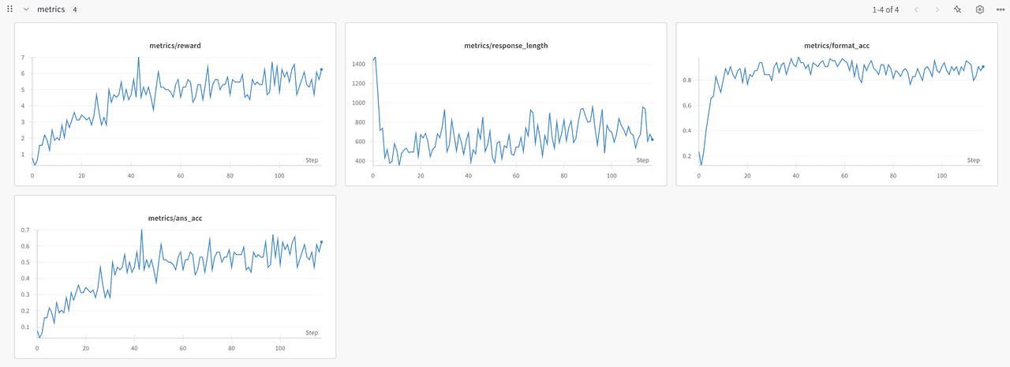
Task: Click the 1-4 of 4 pagination label
Action: coord(885,9)
